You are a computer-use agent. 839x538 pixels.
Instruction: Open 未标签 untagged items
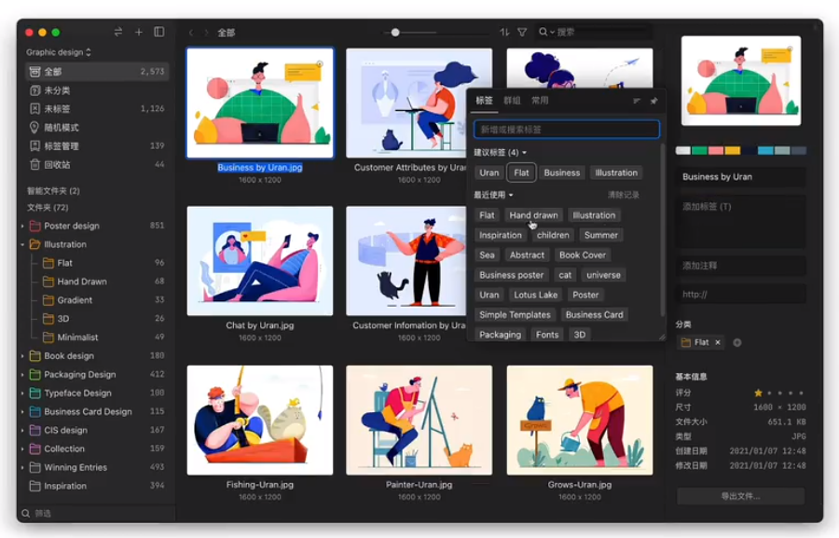[97, 109]
